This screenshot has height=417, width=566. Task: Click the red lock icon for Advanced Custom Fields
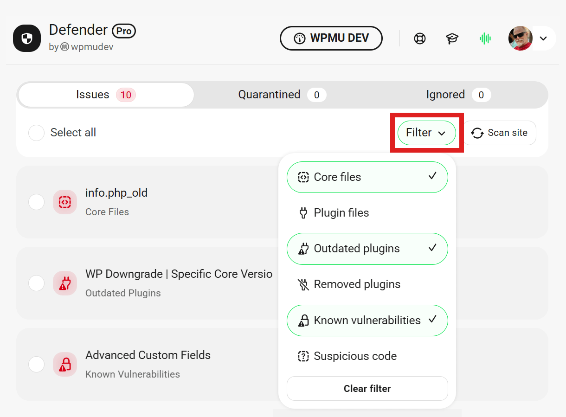click(65, 365)
